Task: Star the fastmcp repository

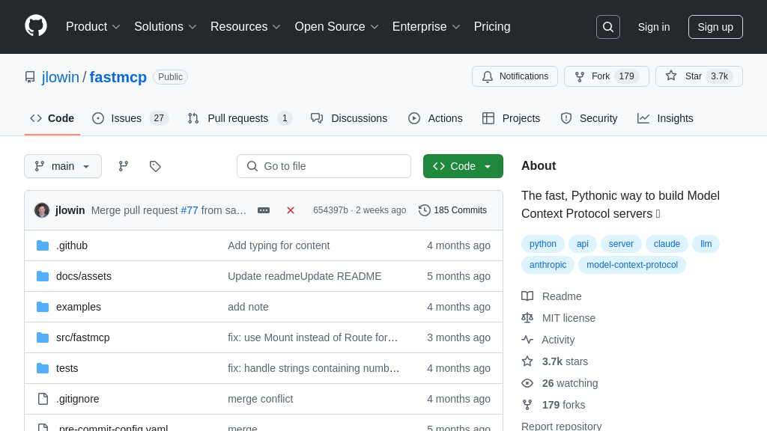Action: tap(699, 76)
